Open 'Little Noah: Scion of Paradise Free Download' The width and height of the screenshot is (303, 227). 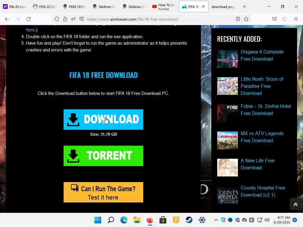tap(262, 86)
